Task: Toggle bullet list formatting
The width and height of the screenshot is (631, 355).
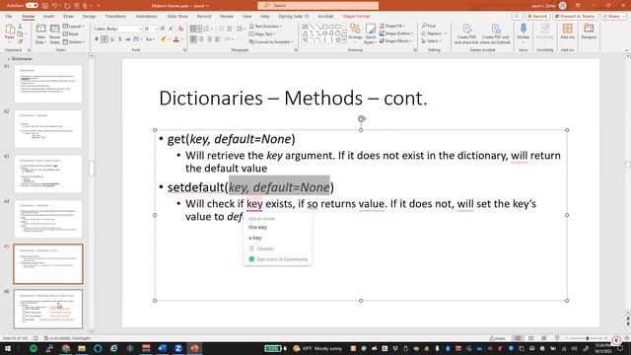Action: (193, 29)
